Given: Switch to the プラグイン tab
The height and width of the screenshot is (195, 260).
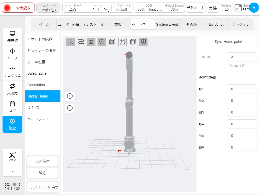Looking at the screenshot, I should 241,25.
